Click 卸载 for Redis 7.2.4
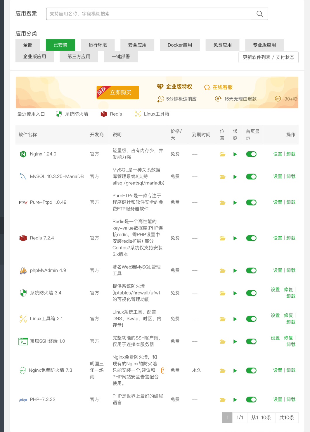Image resolution: width=310 pixels, height=432 pixels. (x=291, y=238)
